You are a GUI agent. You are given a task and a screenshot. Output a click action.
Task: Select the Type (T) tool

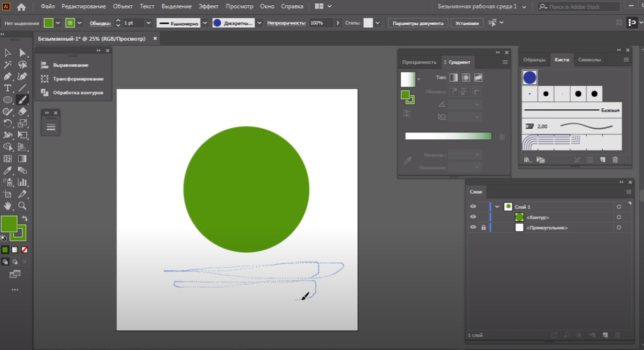[x=7, y=88]
